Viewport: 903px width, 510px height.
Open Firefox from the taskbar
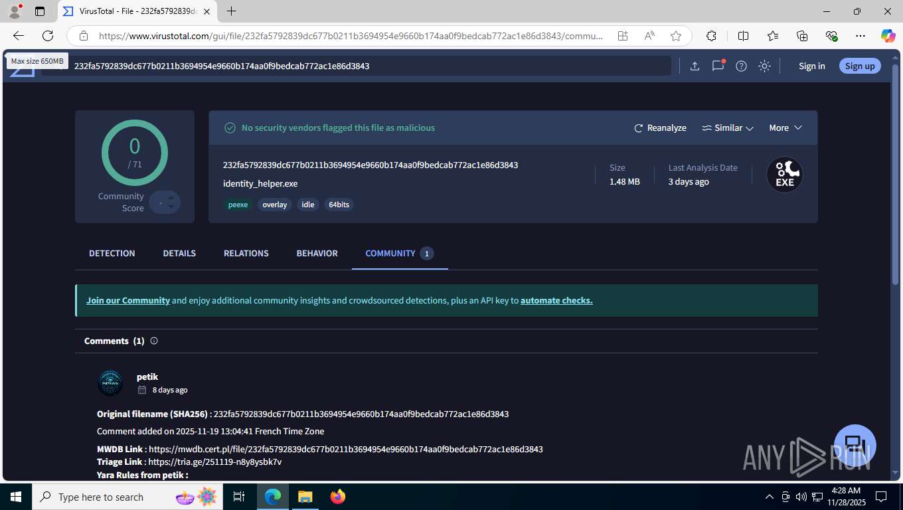point(338,497)
